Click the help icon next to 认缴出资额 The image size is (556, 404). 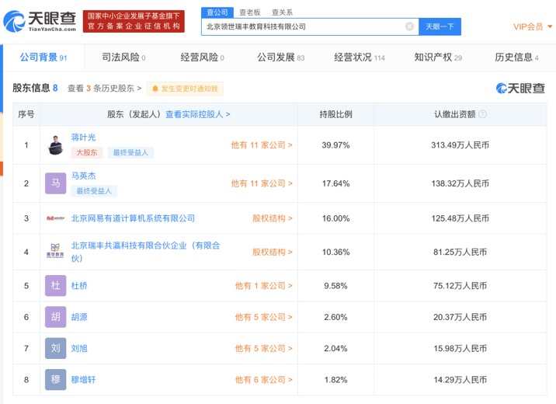[482, 114]
